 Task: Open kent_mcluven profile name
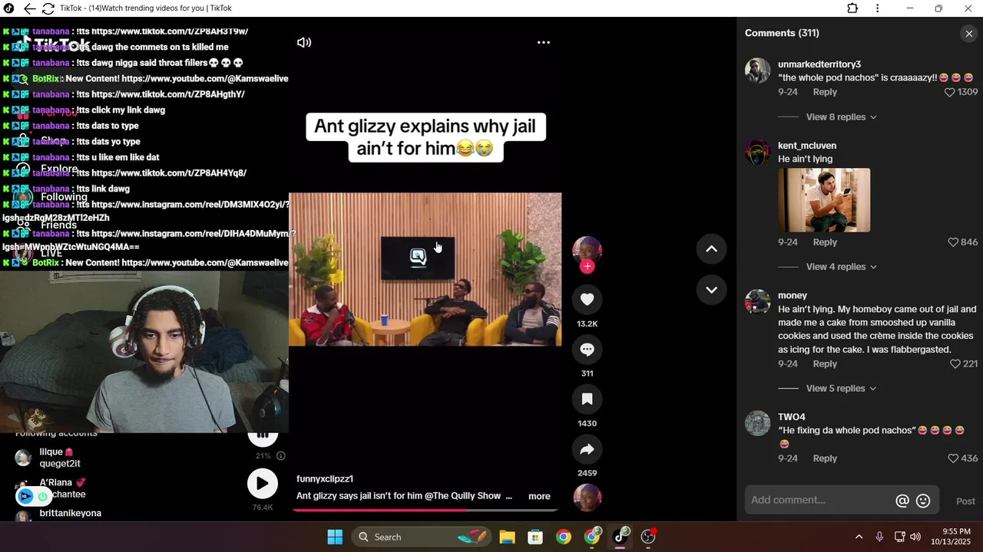coord(807,146)
